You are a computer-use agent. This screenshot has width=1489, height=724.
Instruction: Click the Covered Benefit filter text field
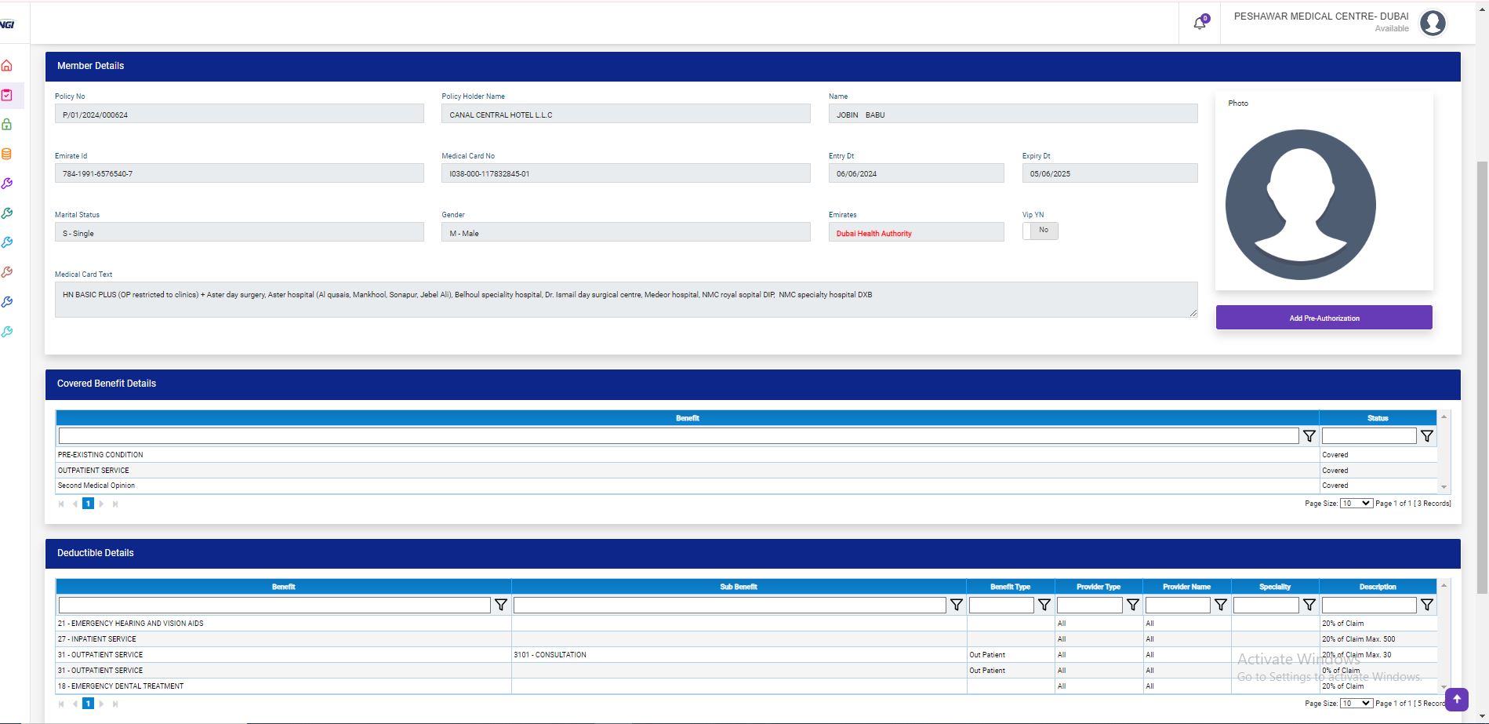click(x=678, y=436)
